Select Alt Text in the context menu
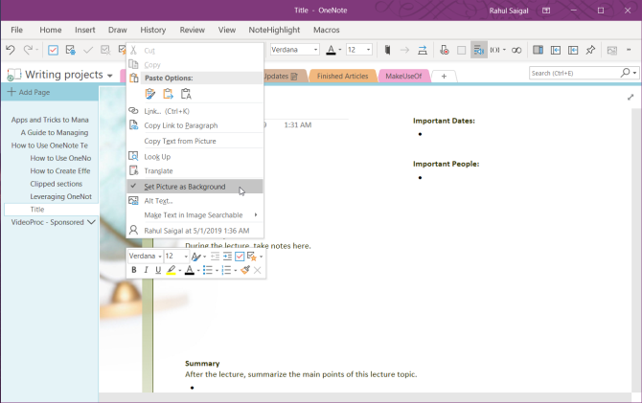 (195, 201)
